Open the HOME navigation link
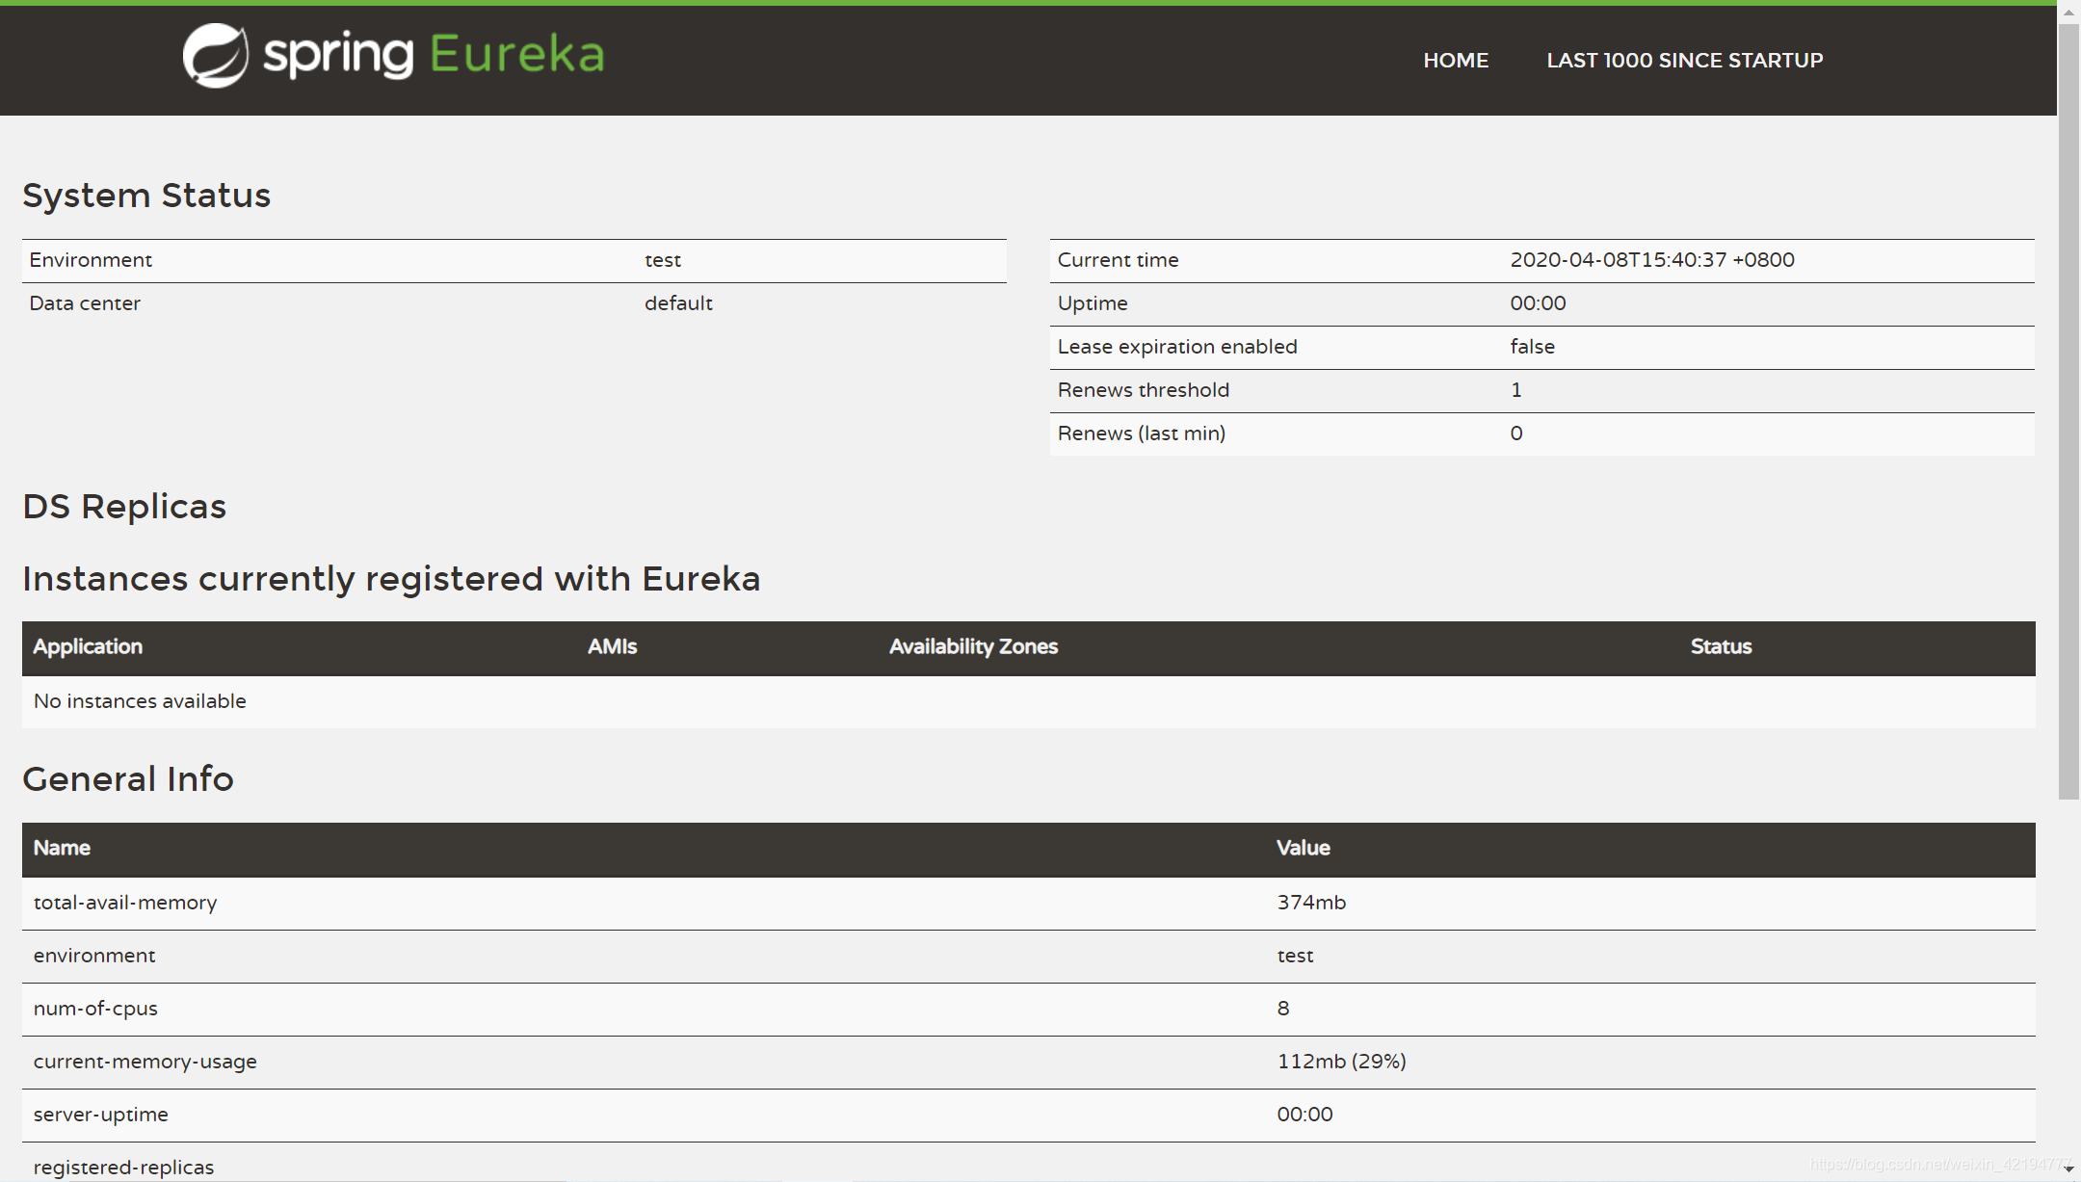The height and width of the screenshot is (1182, 2081). [1456, 60]
